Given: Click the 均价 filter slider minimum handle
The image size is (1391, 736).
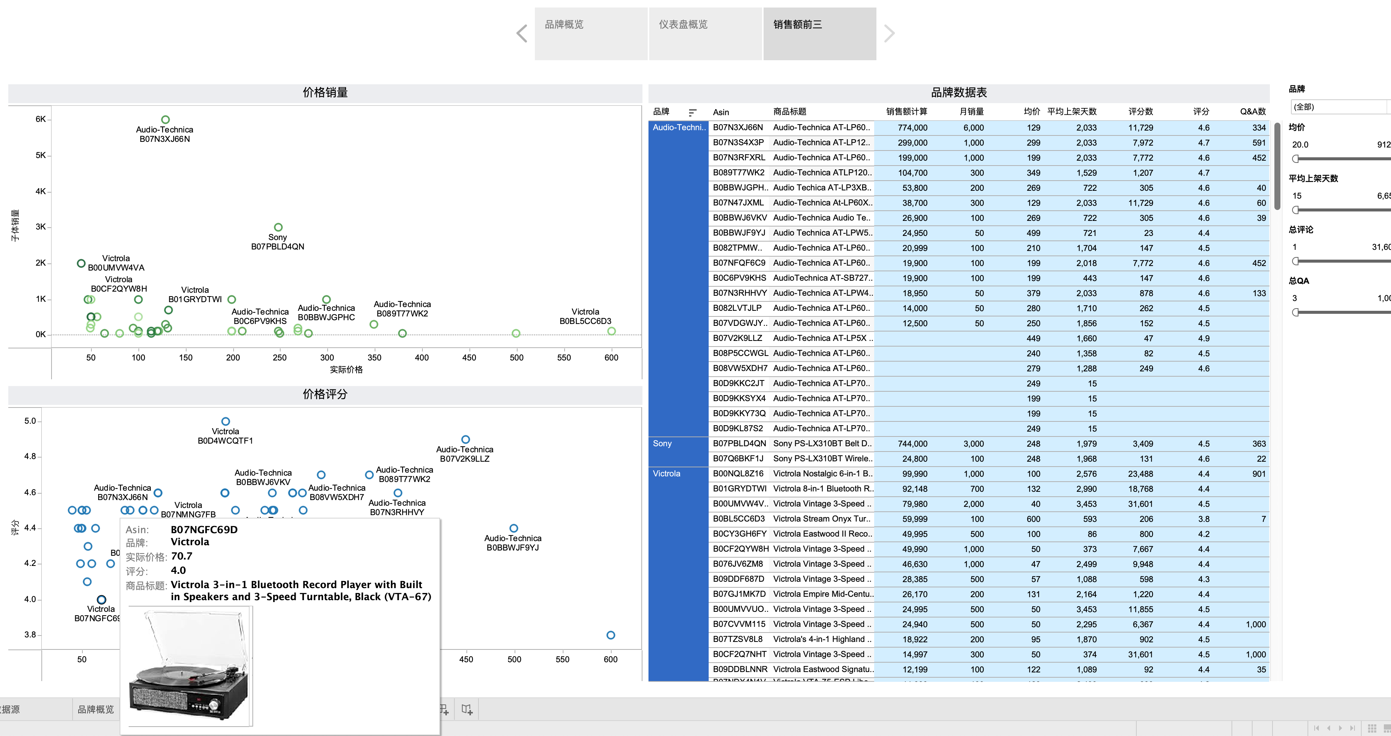Looking at the screenshot, I should (x=1295, y=159).
